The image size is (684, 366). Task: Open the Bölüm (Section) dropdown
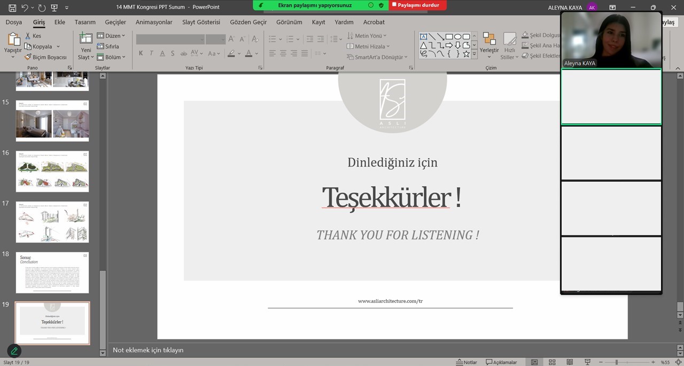(111, 57)
